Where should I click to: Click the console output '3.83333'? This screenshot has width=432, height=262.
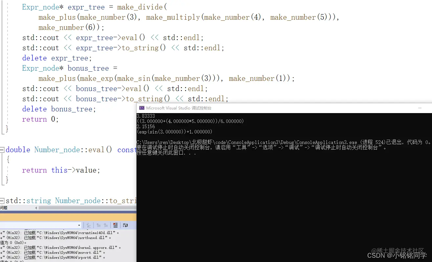(145, 116)
